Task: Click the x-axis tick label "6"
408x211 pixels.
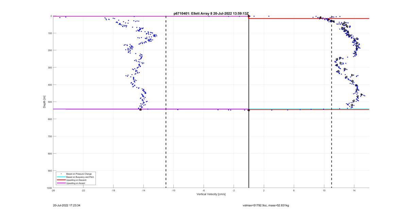Action: [x=294, y=191]
